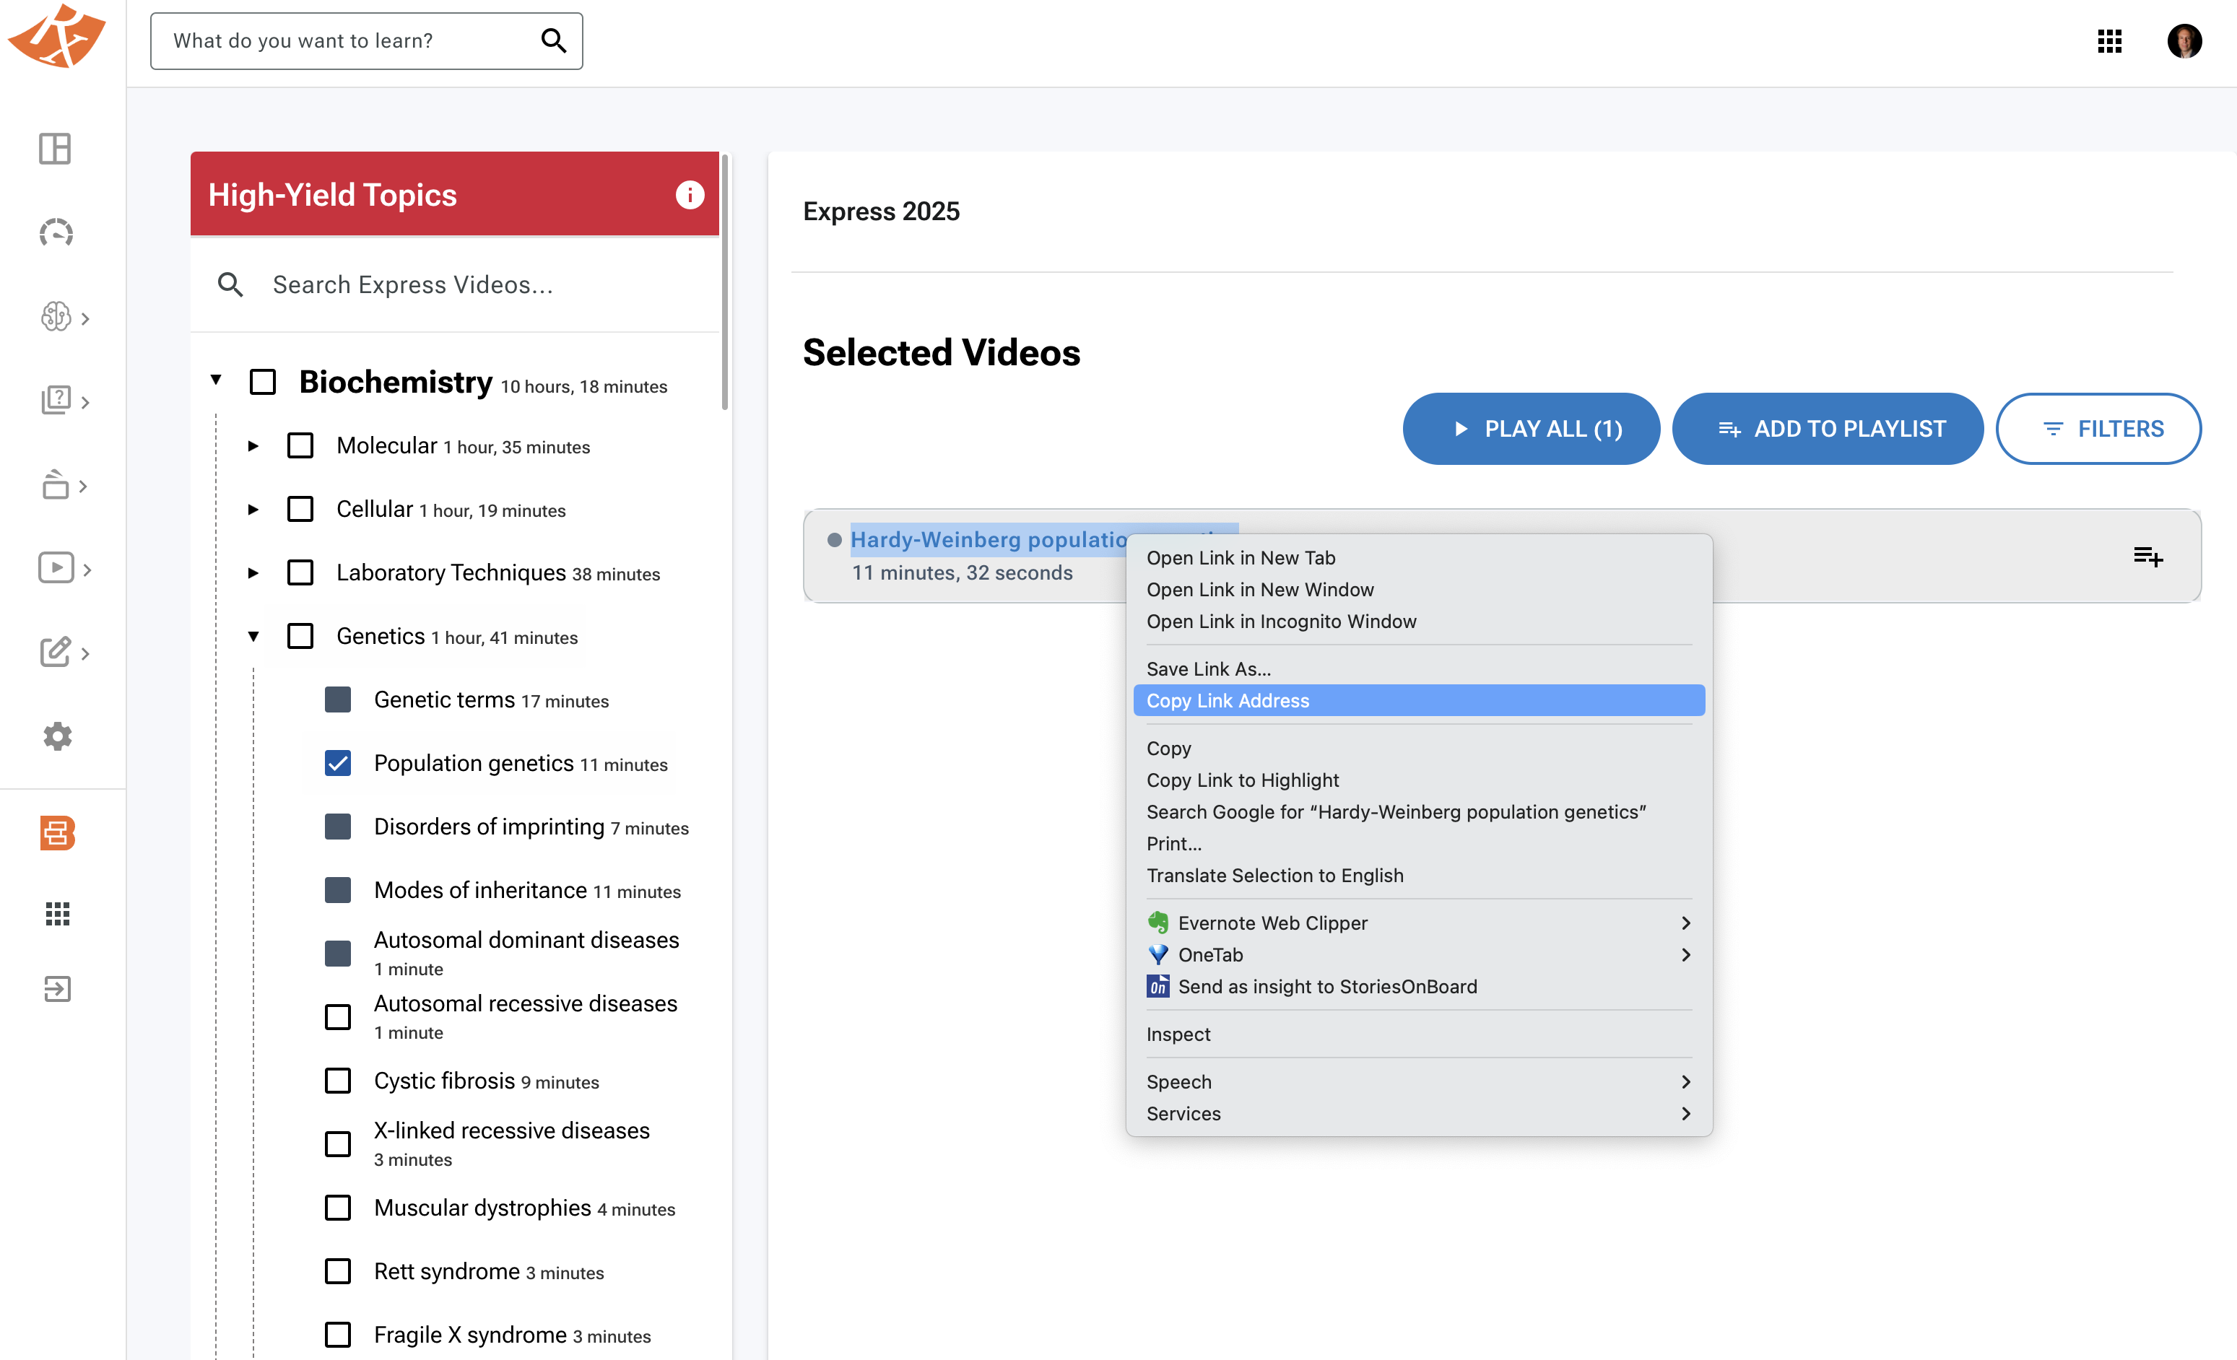Open the Hardy-Weinberg population genetics link
Image resolution: width=2237 pixels, height=1360 pixels.
point(989,539)
